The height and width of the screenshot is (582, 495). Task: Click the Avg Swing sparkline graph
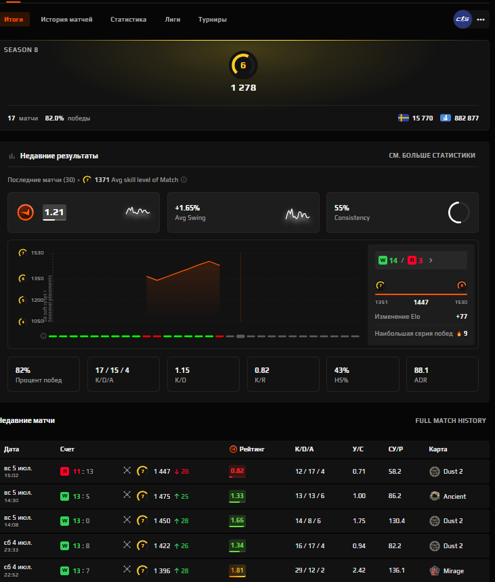[x=297, y=214]
